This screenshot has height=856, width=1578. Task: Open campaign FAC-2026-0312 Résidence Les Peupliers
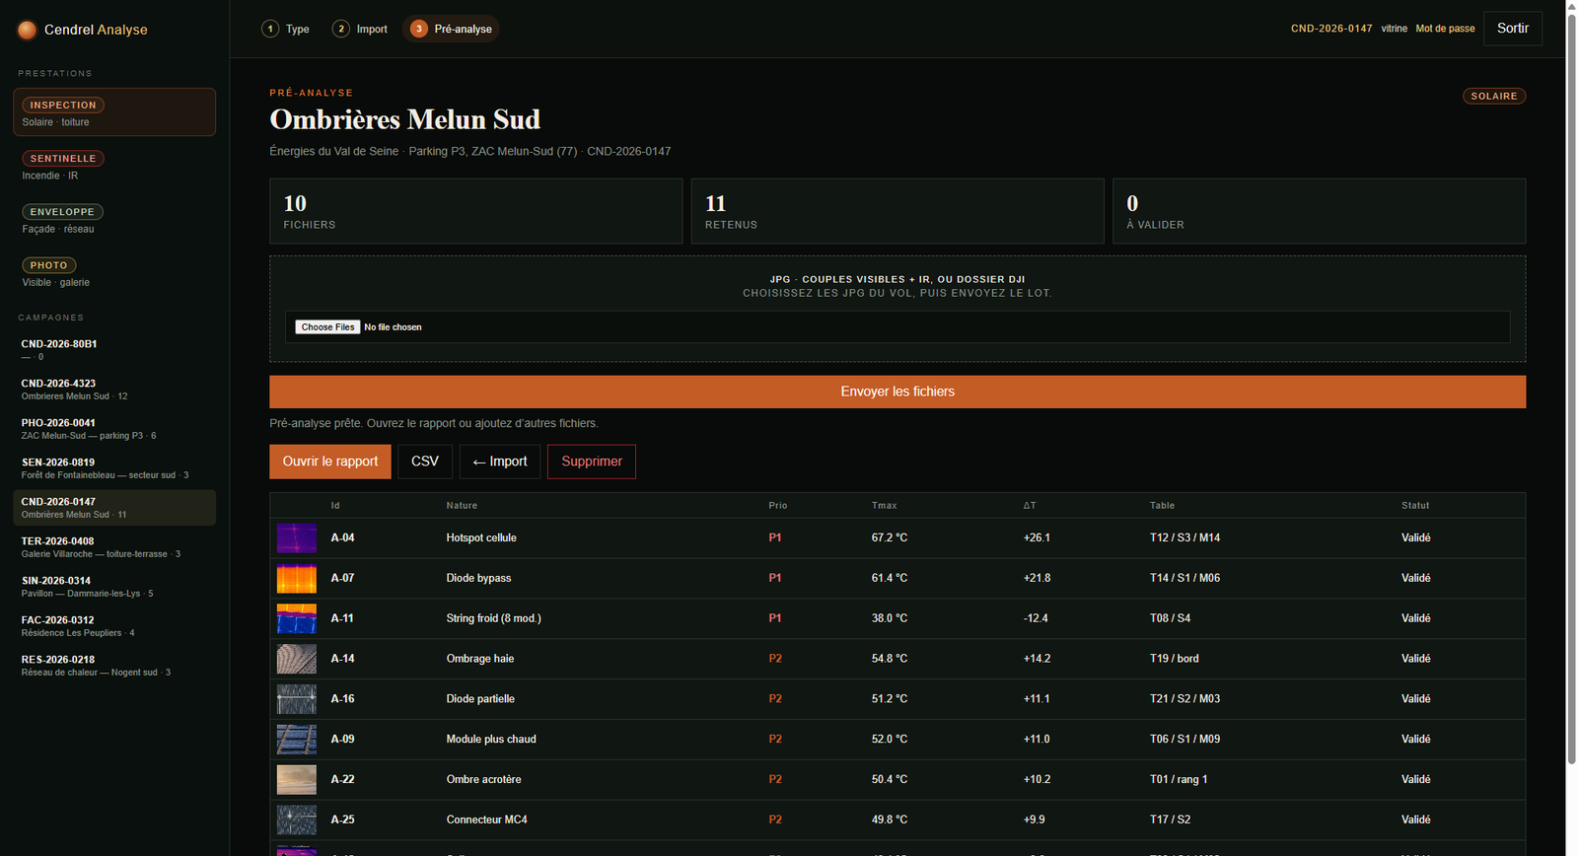(114, 626)
